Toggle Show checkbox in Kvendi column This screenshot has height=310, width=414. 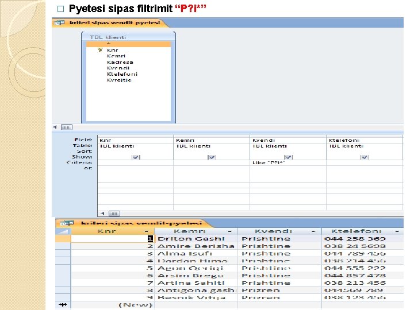(288, 157)
